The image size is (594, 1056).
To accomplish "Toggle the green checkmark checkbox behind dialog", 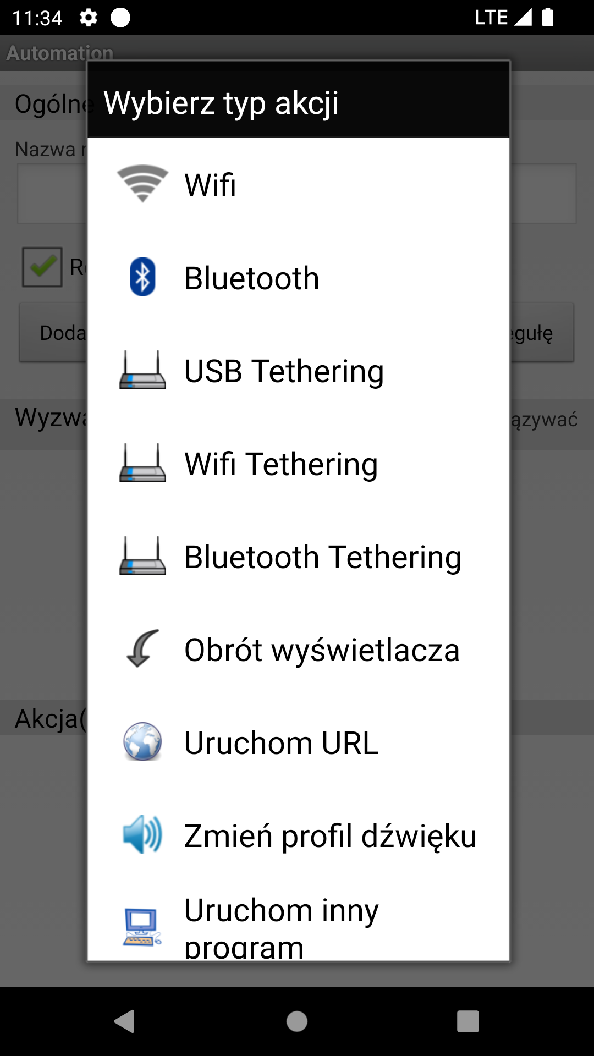I will pos(42,267).
